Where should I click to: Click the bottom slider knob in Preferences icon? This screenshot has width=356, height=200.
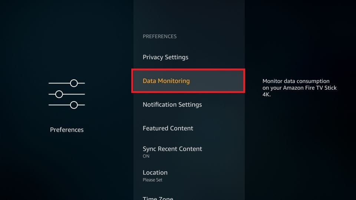click(x=74, y=105)
